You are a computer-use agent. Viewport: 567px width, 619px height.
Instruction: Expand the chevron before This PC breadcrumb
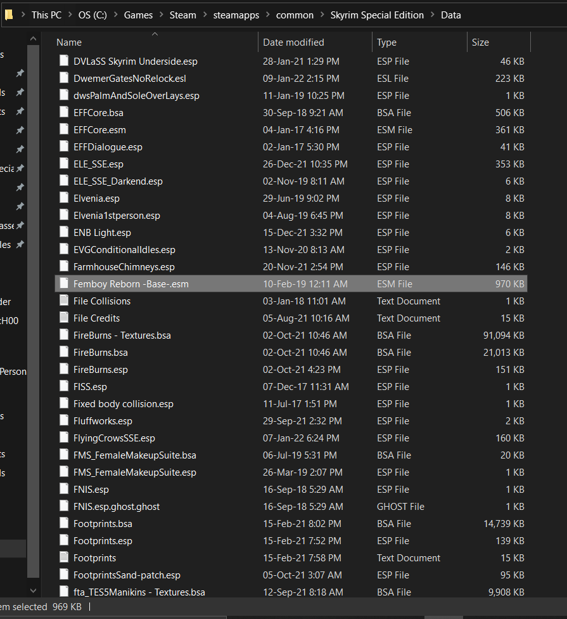(x=23, y=15)
